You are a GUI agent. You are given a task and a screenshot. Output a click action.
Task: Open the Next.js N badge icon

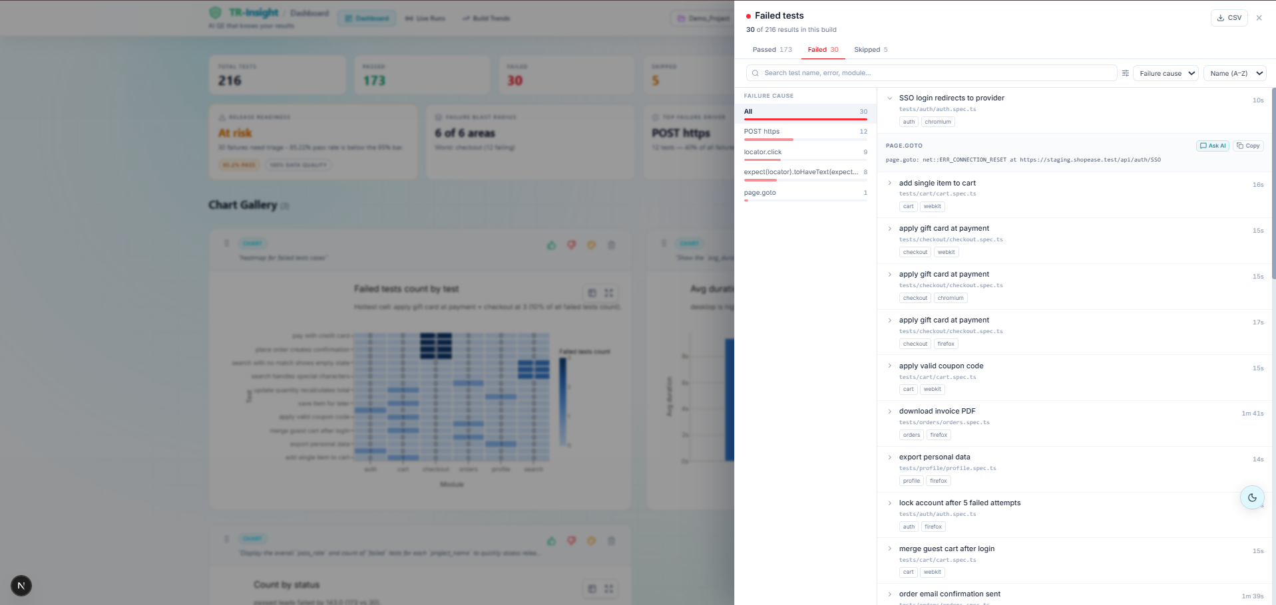tap(21, 586)
